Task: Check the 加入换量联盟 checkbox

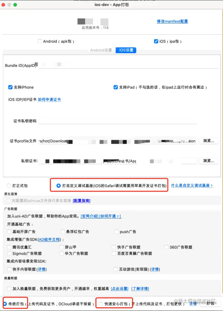Action: click(9, 288)
